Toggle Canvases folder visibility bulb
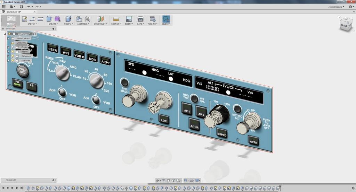Image resolution: width=356 pixels, height=192 pixels. (x=13, y=56)
